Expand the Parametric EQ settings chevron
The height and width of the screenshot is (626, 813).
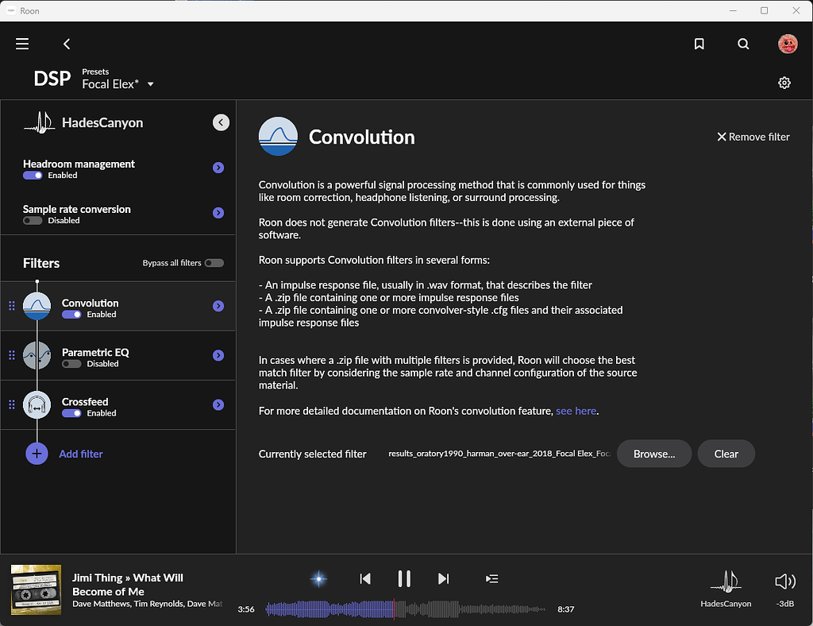click(x=218, y=355)
